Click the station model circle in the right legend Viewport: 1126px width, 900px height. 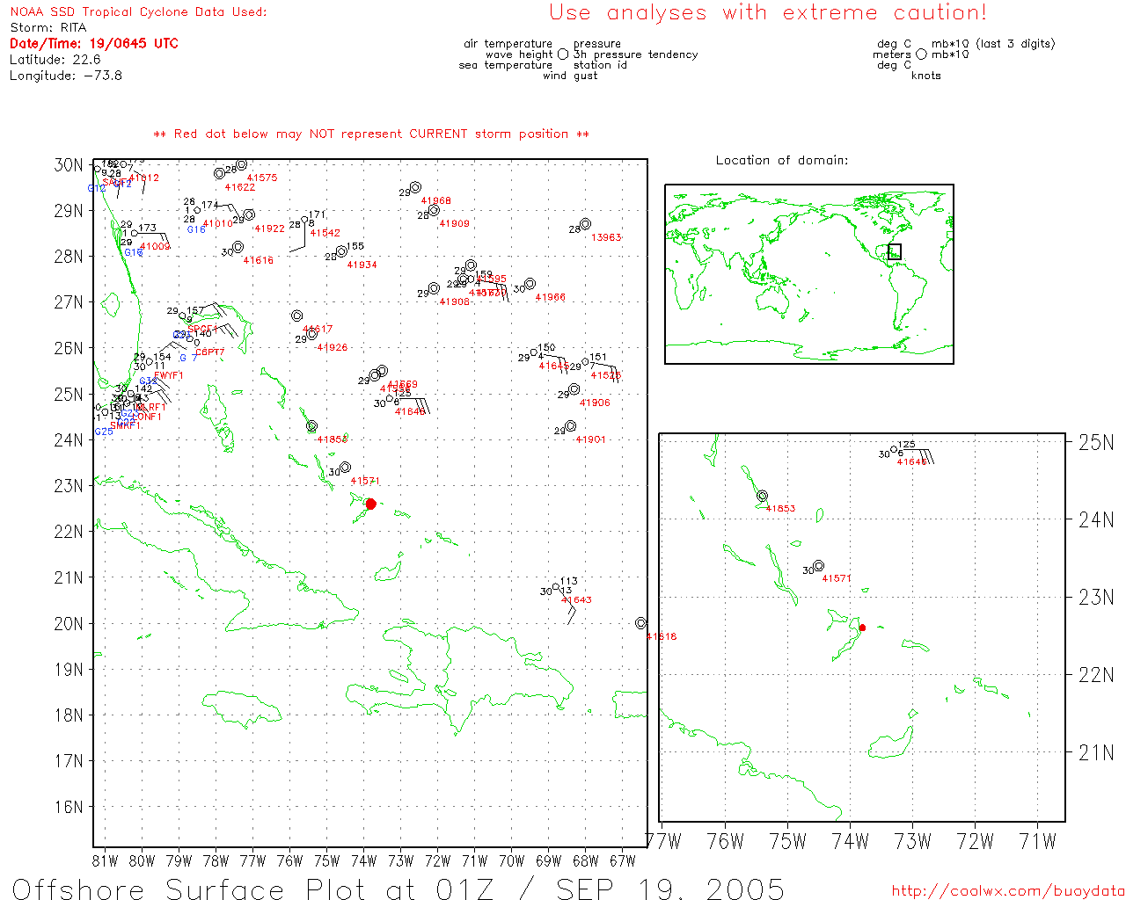(x=921, y=54)
